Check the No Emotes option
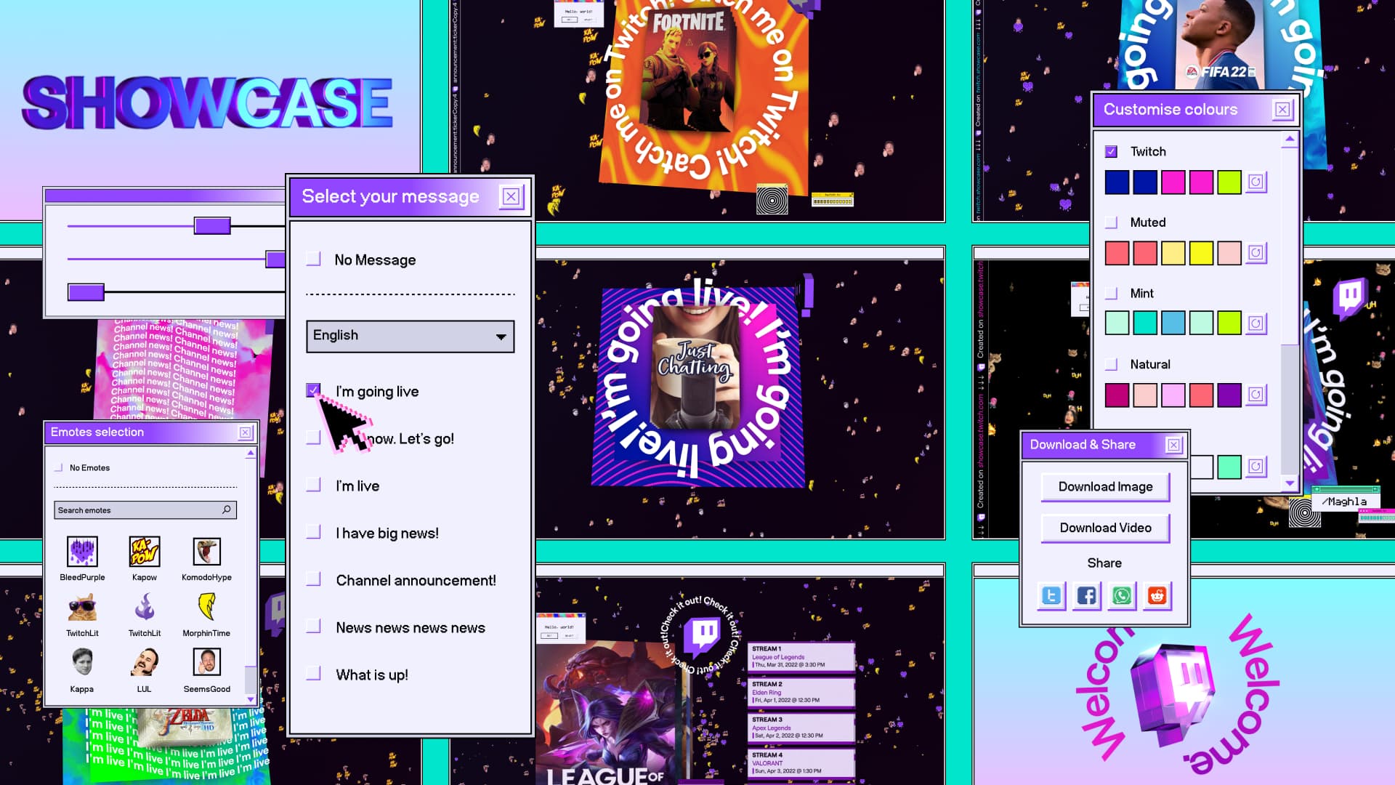Screen dimensions: 1395x785 click(59, 467)
